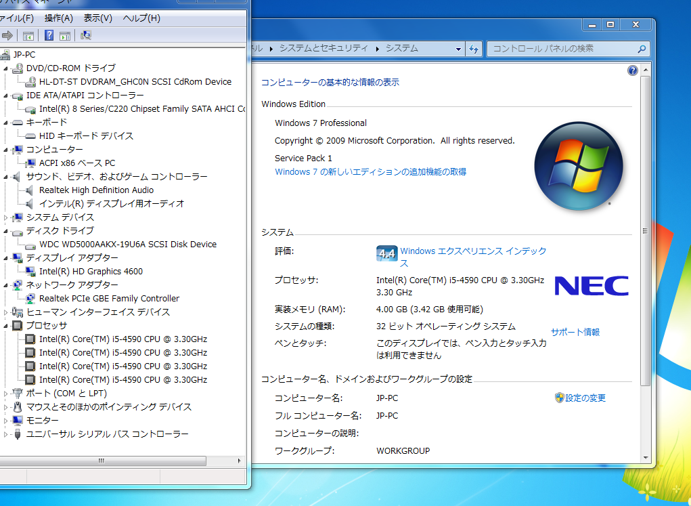Click the 4.4 Windows Experience score badge
This screenshot has height=506, width=691.
387,253
